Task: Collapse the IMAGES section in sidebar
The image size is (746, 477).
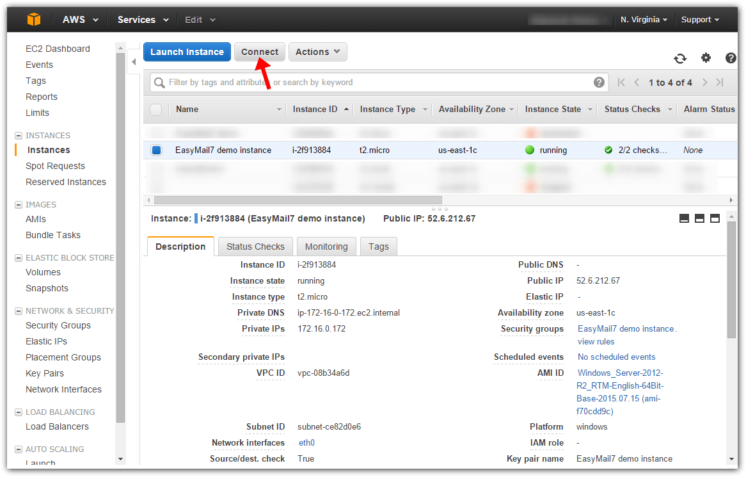Action: coord(19,205)
